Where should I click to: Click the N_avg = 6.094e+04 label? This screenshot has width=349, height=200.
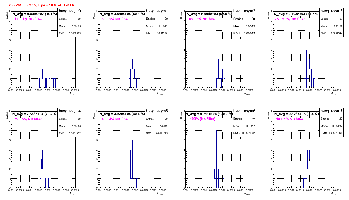209,14
